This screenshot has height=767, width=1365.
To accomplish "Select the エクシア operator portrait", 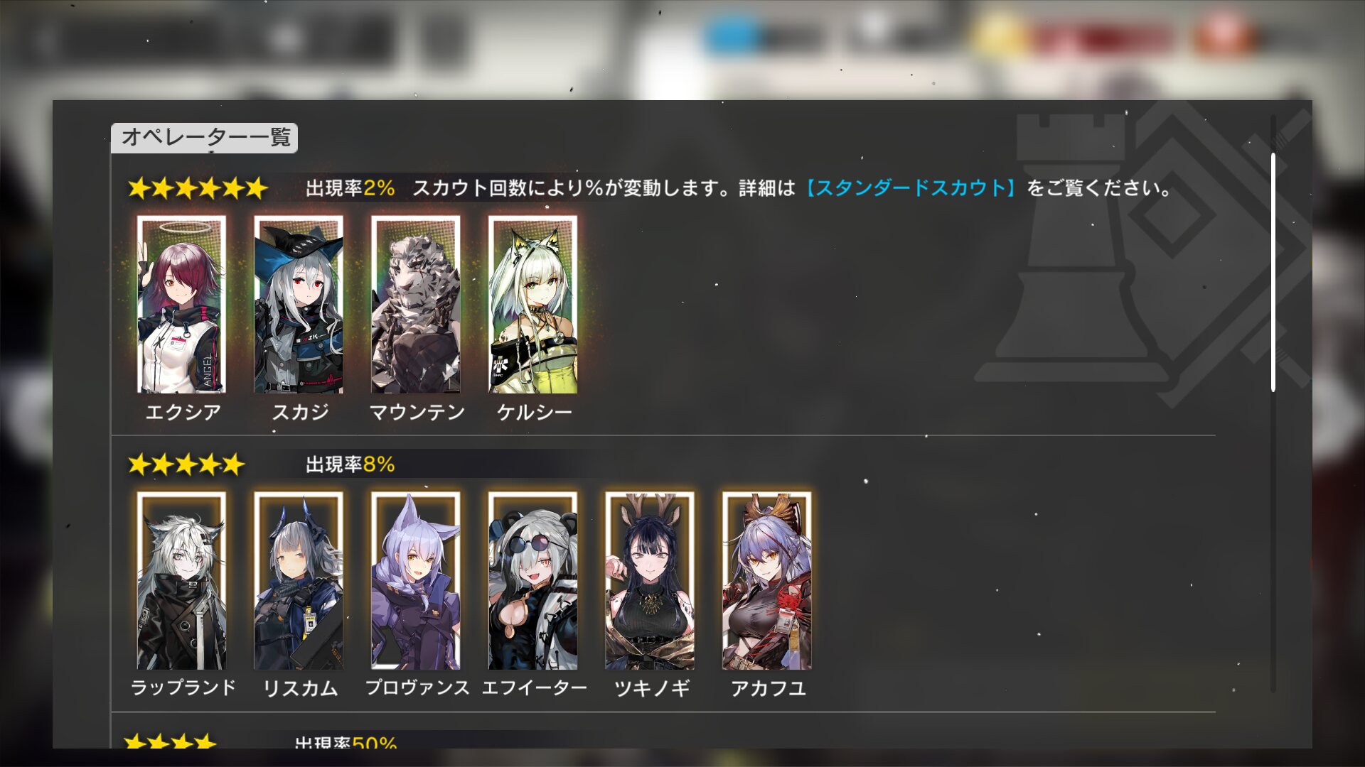I will coord(181,305).
